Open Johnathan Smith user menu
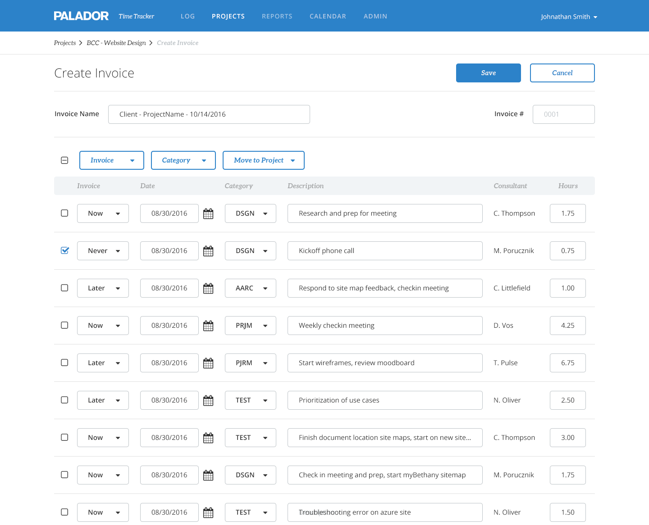 (x=569, y=17)
